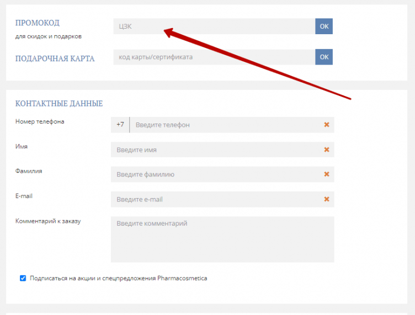Click the order comment text area

(222, 239)
